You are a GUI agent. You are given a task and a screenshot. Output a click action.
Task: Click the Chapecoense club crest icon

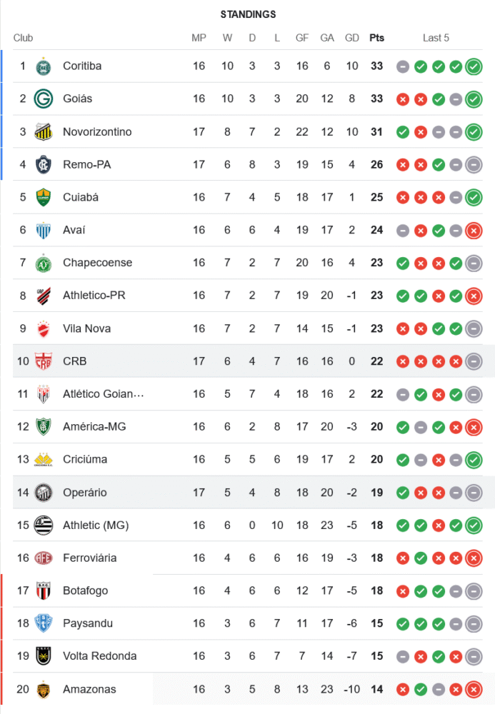pyautogui.click(x=44, y=263)
